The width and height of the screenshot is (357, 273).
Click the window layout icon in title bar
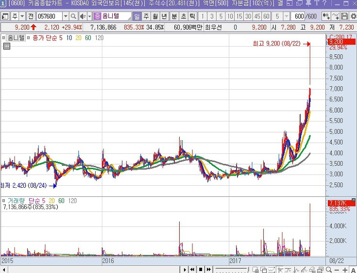tap(289, 3)
